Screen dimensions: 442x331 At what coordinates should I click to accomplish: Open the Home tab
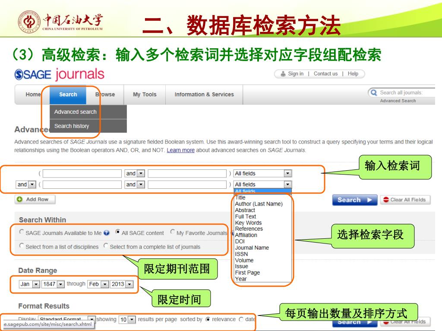tap(33, 94)
